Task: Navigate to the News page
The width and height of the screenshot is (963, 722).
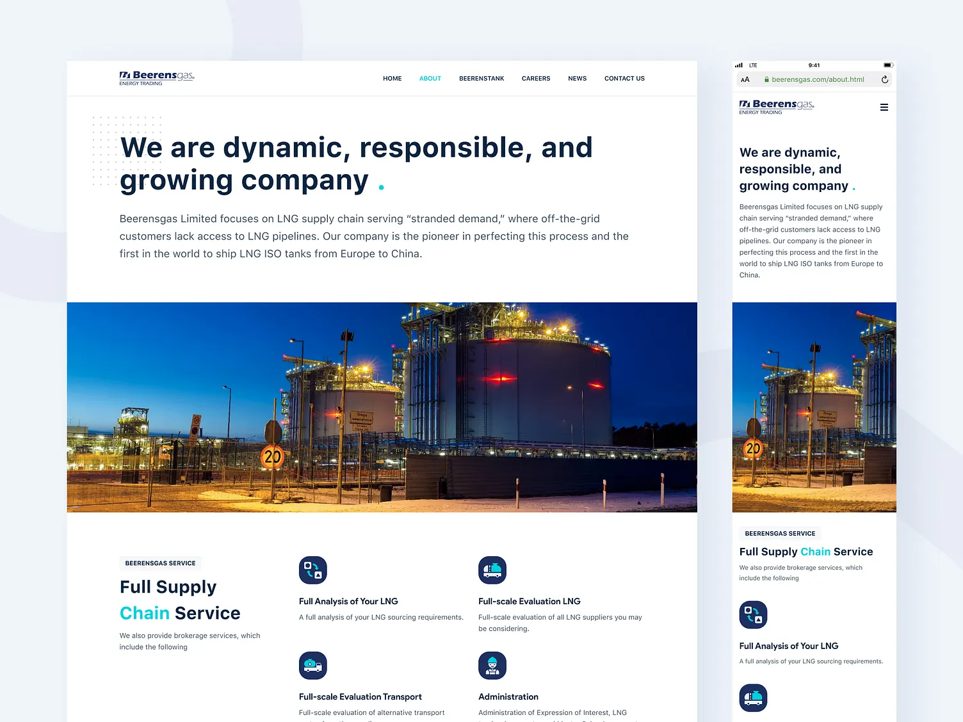Action: coord(577,79)
